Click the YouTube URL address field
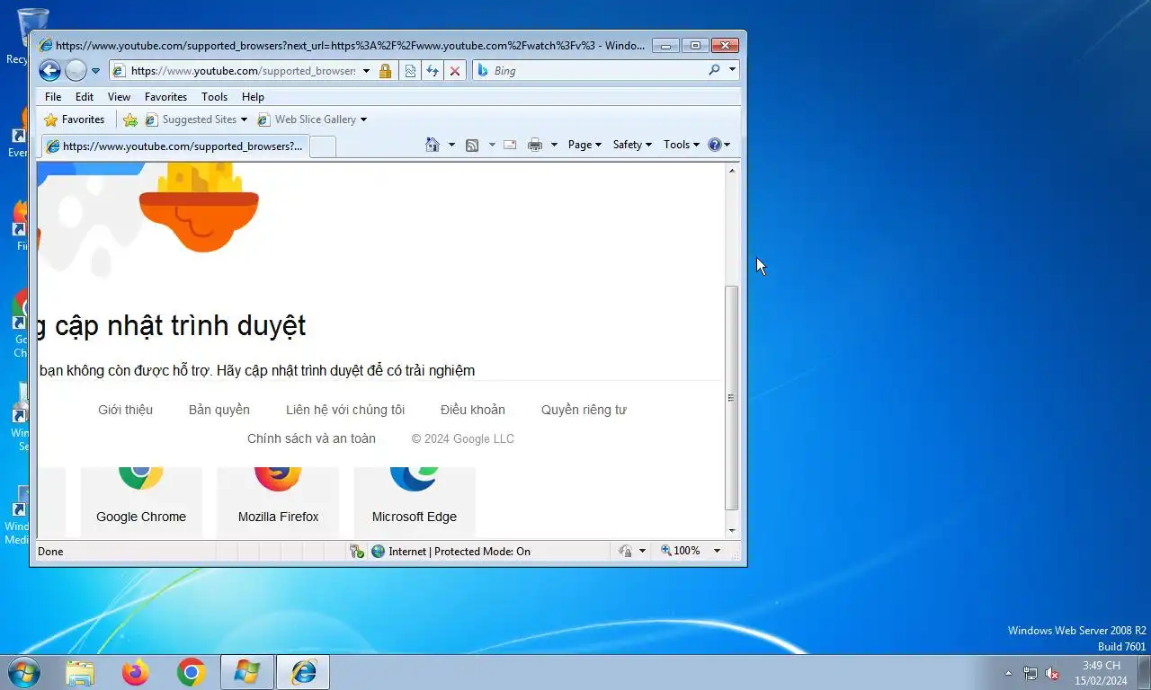 (243, 71)
